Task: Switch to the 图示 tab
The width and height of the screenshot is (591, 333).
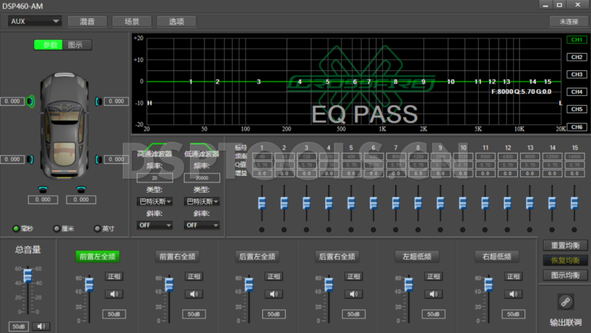Action: [77, 45]
